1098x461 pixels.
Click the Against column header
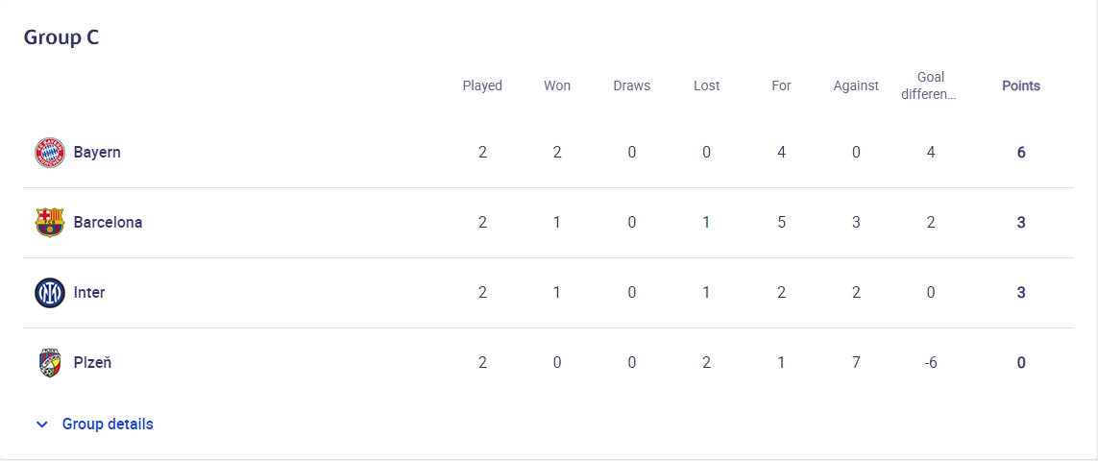point(856,85)
